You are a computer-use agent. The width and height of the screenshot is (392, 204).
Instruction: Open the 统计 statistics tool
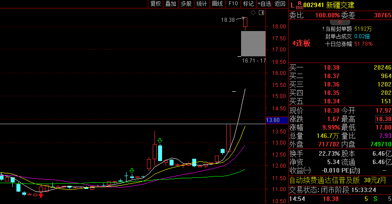[x=202, y=4]
